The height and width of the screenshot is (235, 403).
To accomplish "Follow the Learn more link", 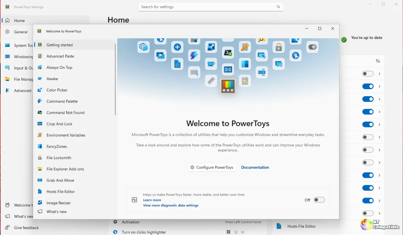I will pyautogui.click(x=152, y=200).
